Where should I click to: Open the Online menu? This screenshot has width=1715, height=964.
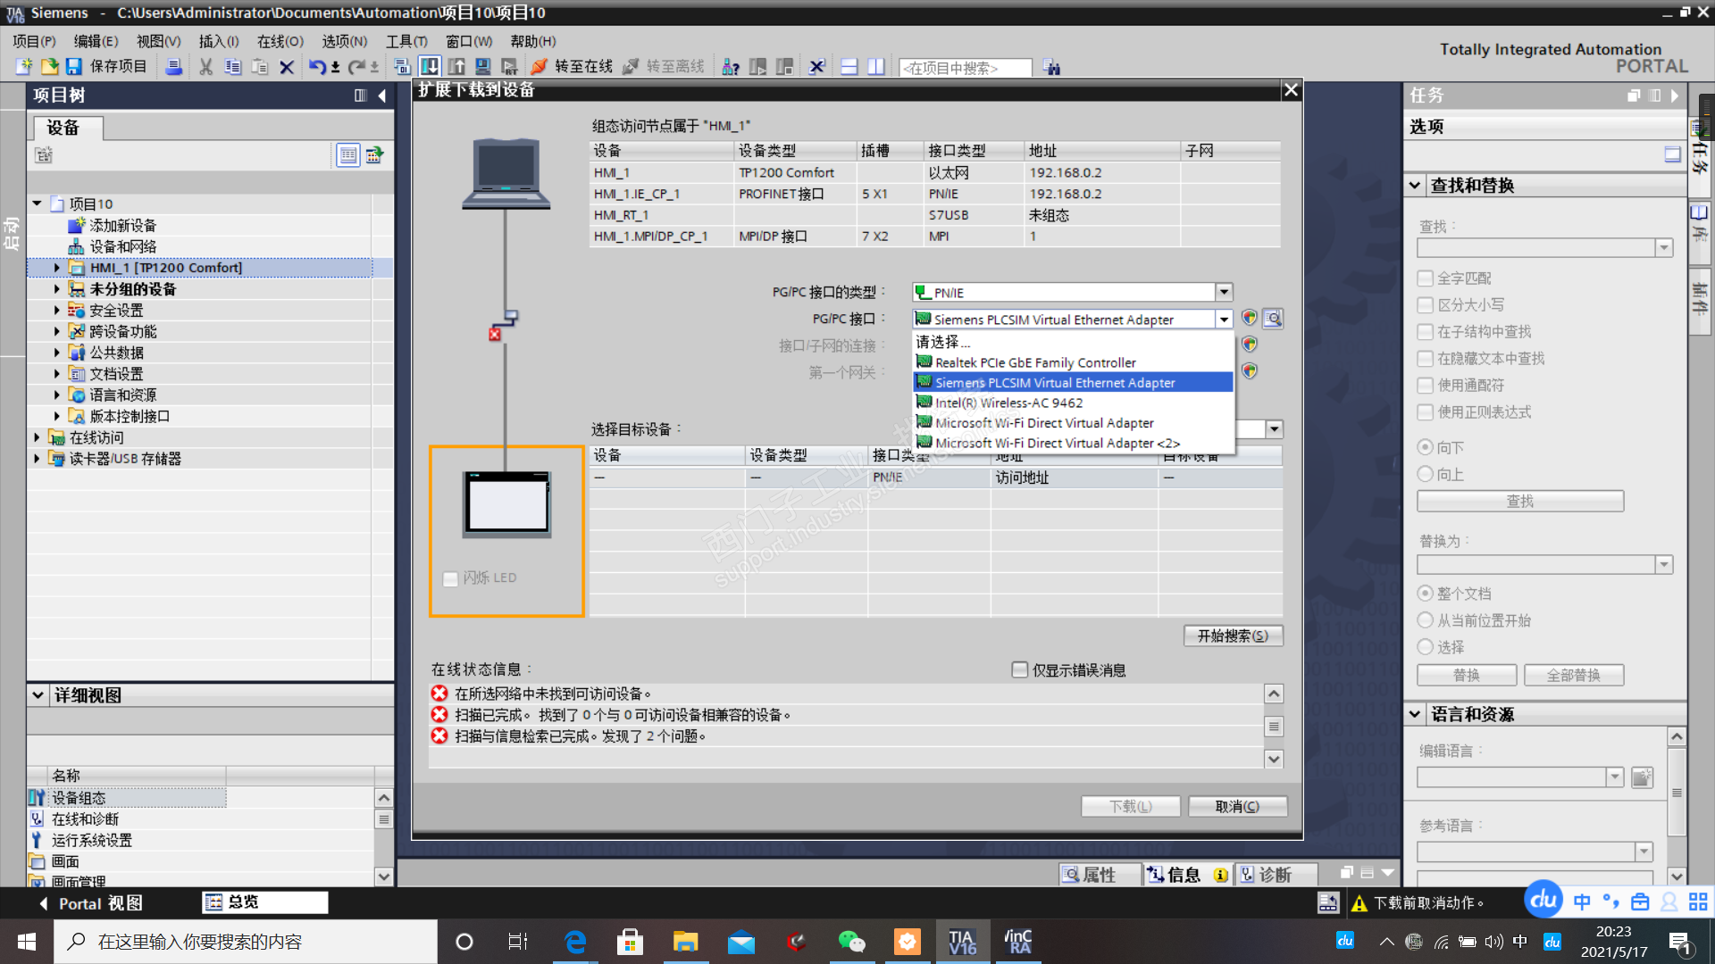tap(280, 41)
